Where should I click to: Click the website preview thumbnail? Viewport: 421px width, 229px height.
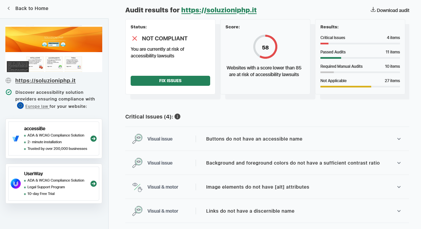click(x=54, y=49)
